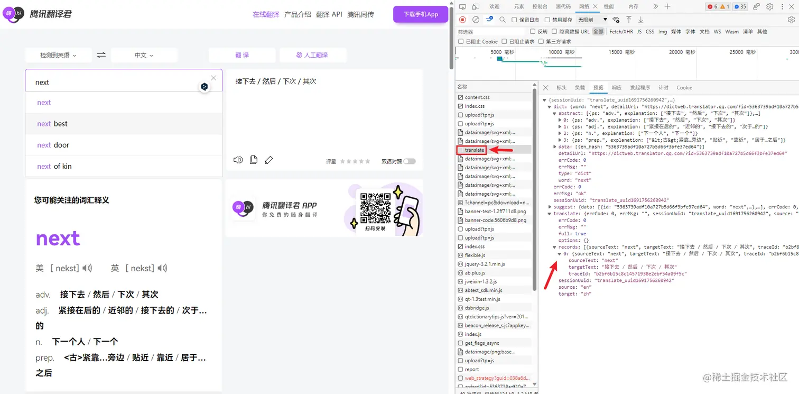Clear the network log
Image resolution: width=799 pixels, height=394 pixels.
(476, 20)
